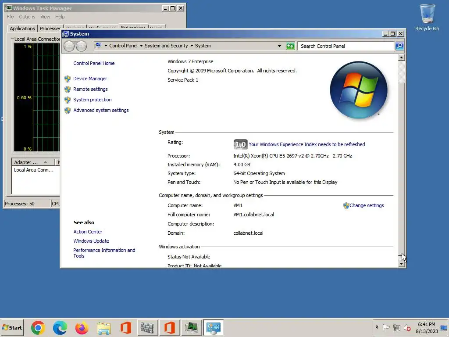The image size is (449, 337).
Task: Click Processes: 50 status entry
Action: pos(27,204)
